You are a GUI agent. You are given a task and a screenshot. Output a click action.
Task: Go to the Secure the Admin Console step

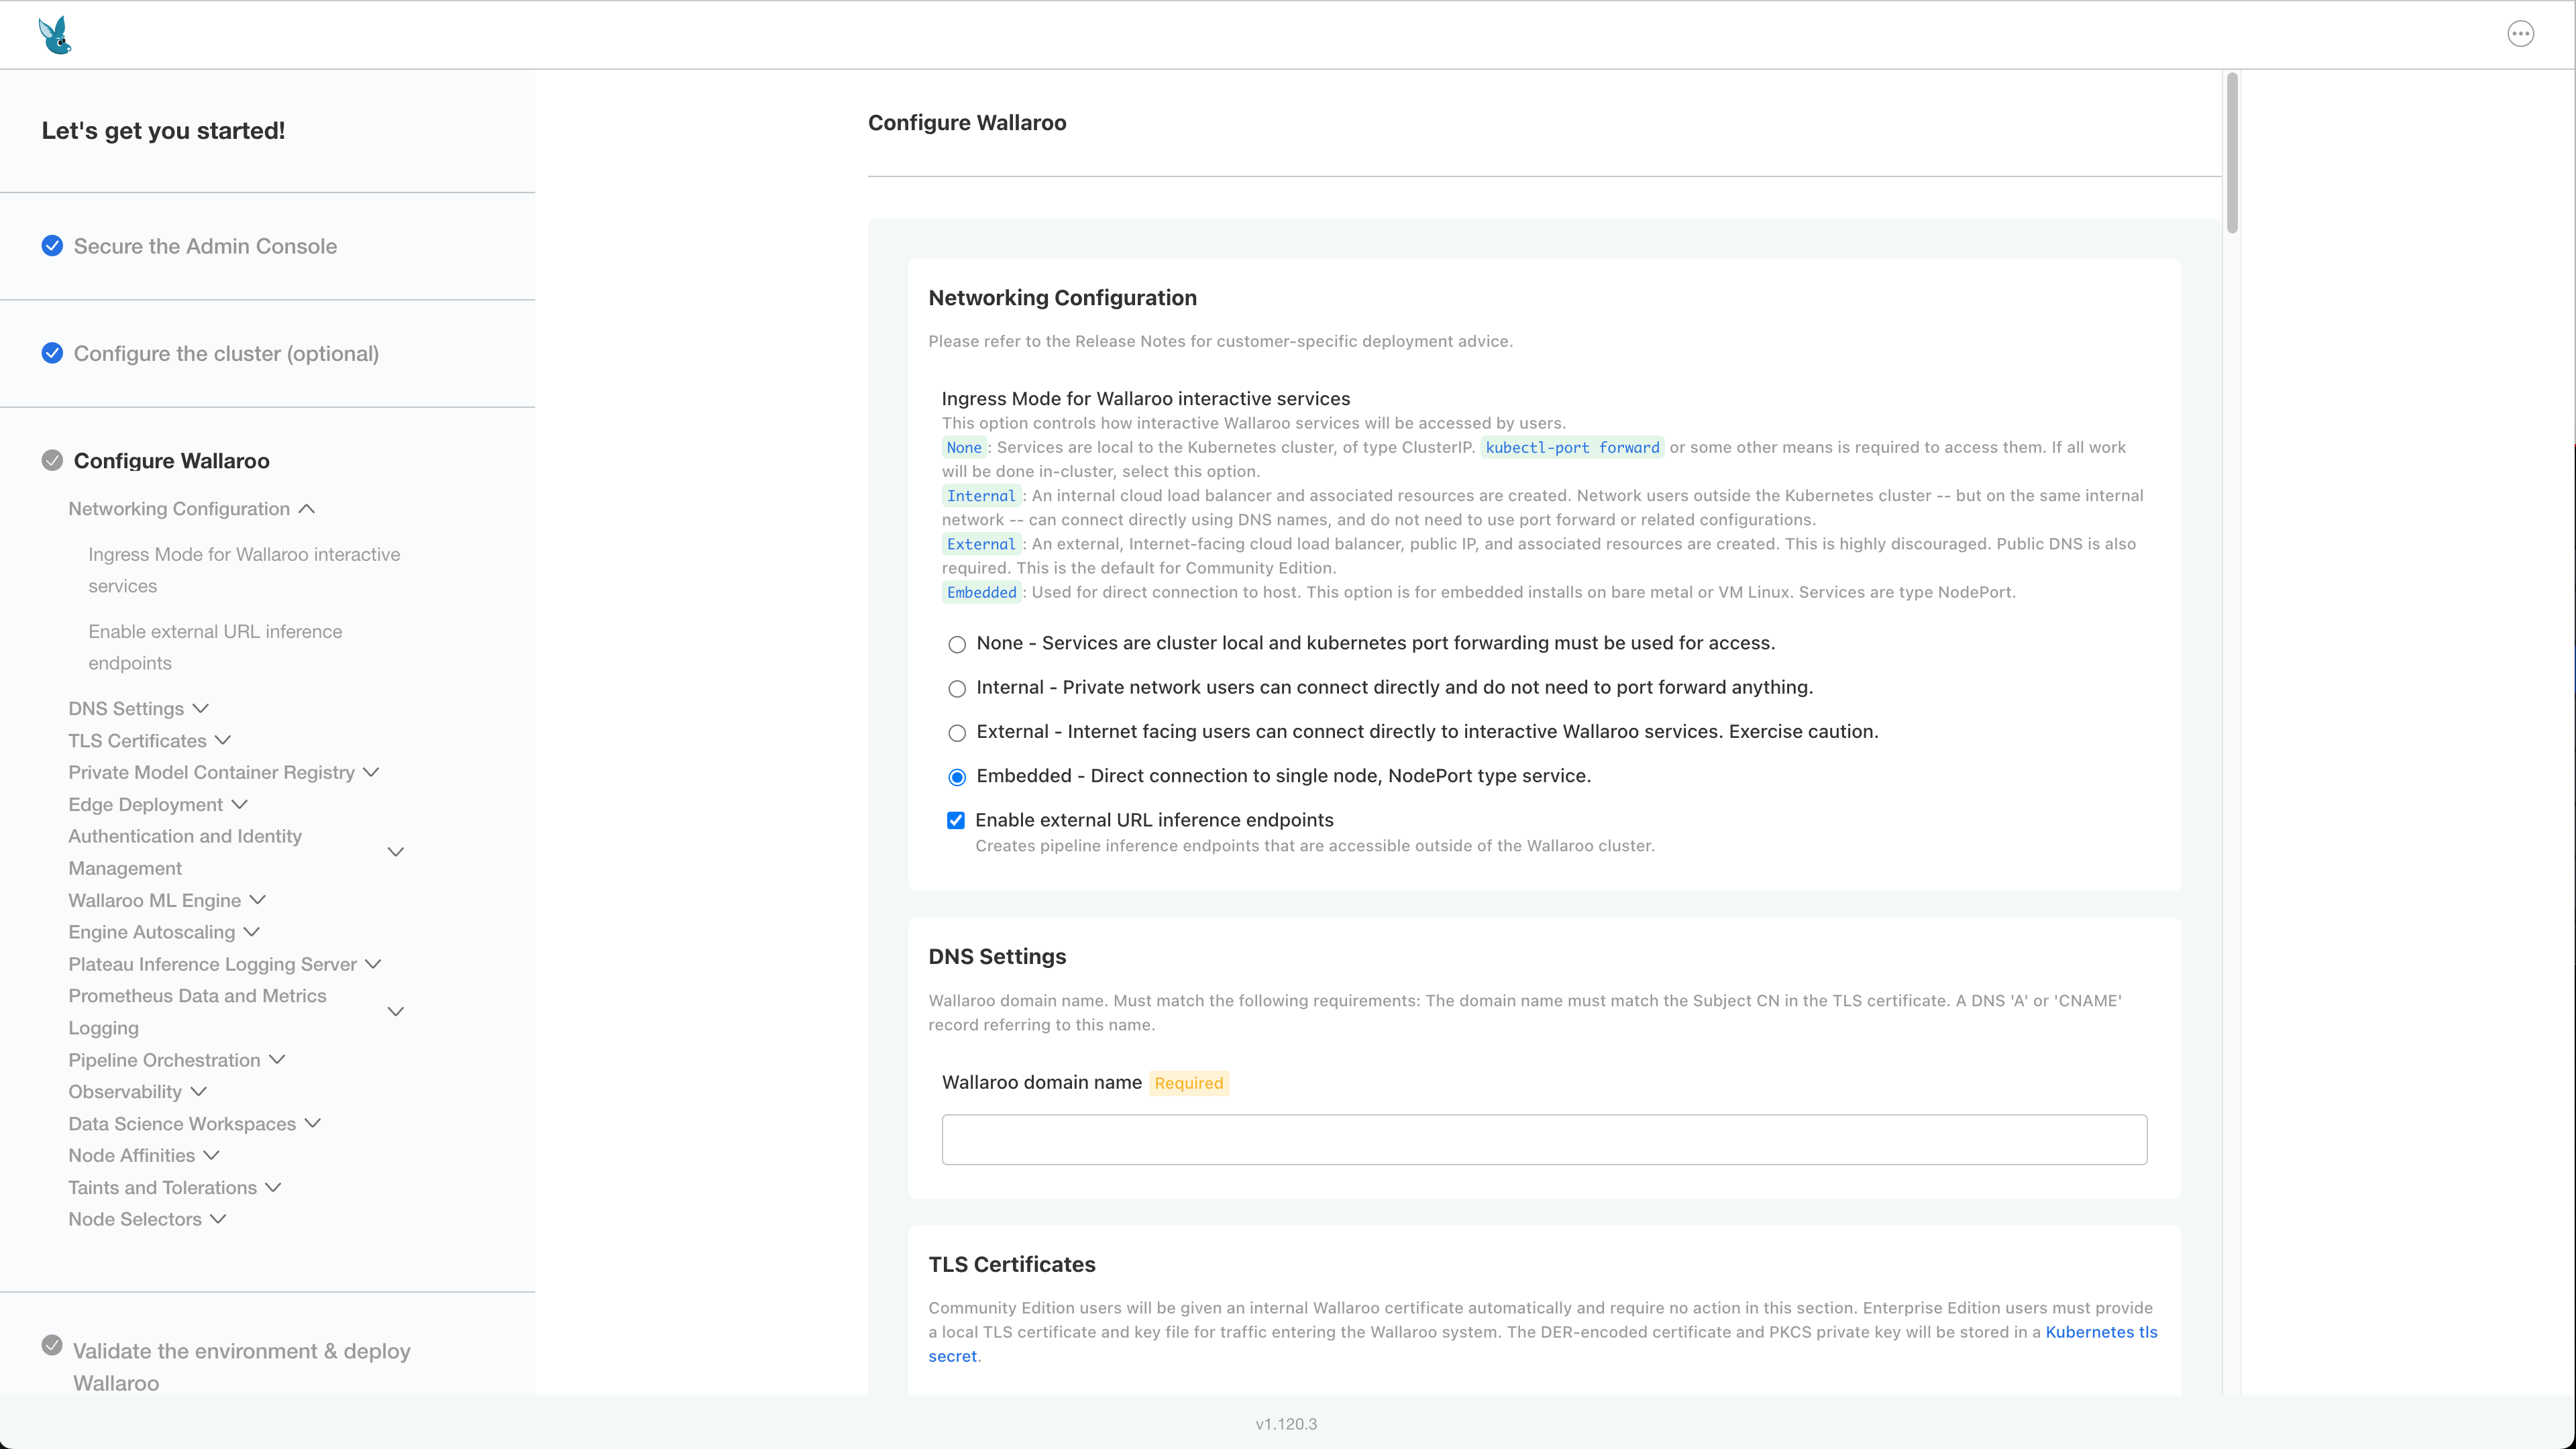205,246
